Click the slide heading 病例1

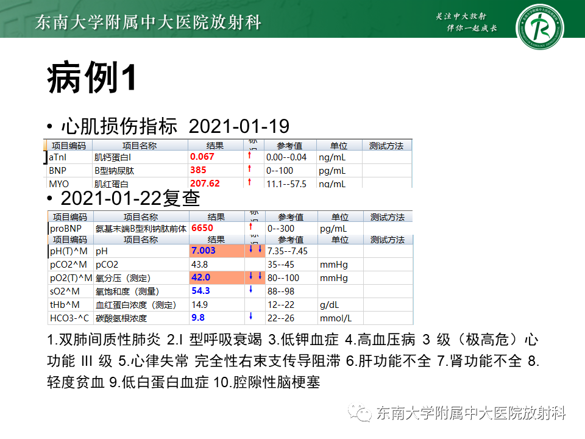pos(91,77)
